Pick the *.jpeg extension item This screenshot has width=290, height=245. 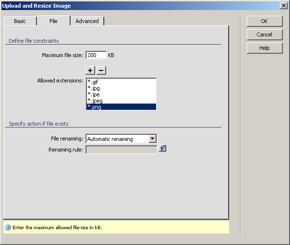121,101
